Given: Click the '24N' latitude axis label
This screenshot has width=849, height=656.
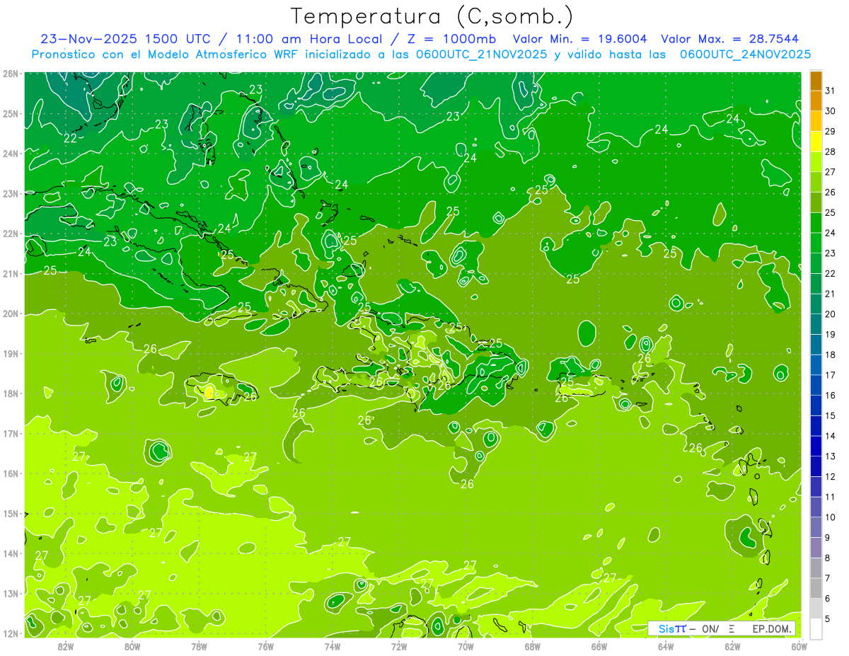Looking at the screenshot, I should click(x=11, y=154).
